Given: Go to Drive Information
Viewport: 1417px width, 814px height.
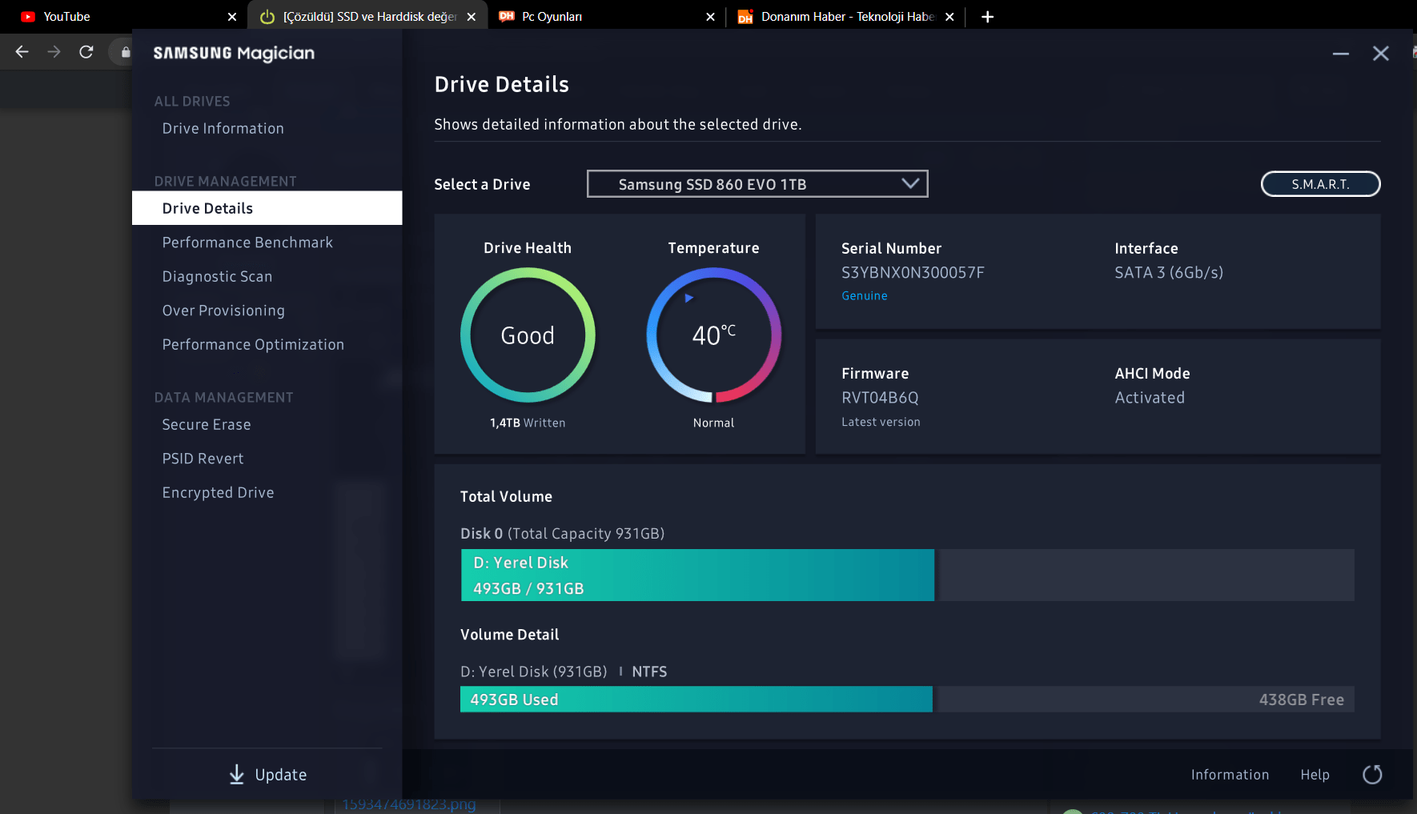Looking at the screenshot, I should (223, 129).
